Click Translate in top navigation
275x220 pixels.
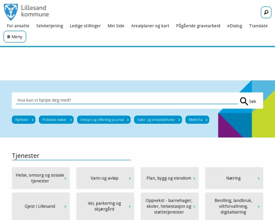[x=258, y=26]
